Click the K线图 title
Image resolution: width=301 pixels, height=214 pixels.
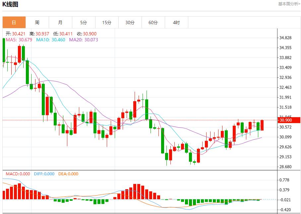point(11,4)
